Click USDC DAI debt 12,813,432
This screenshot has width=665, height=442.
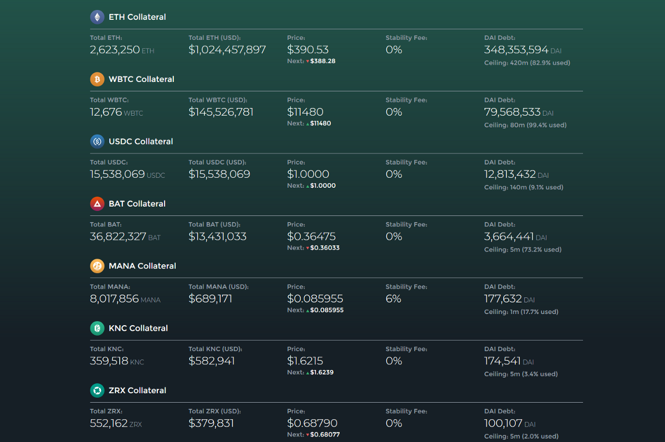point(510,174)
